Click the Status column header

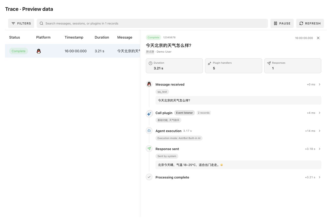[x=14, y=37]
